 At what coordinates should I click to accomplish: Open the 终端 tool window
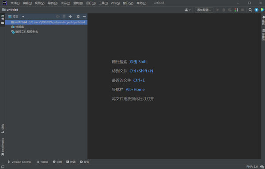coord(71,162)
